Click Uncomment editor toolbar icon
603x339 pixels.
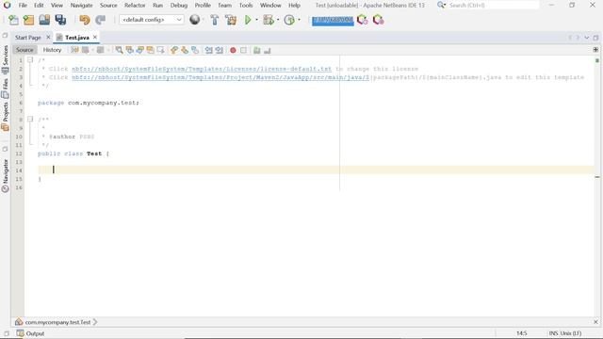pyautogui.click(x=268, y=50)
